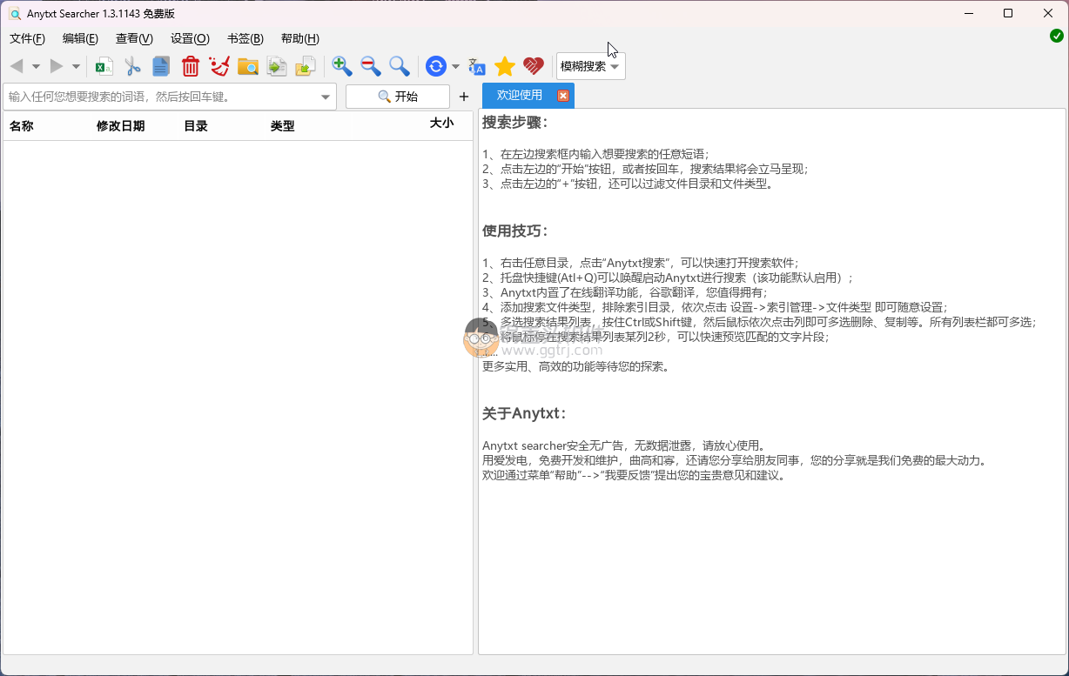
Task: Open the 查看(V) menu
Action: [x=134, y=38]
